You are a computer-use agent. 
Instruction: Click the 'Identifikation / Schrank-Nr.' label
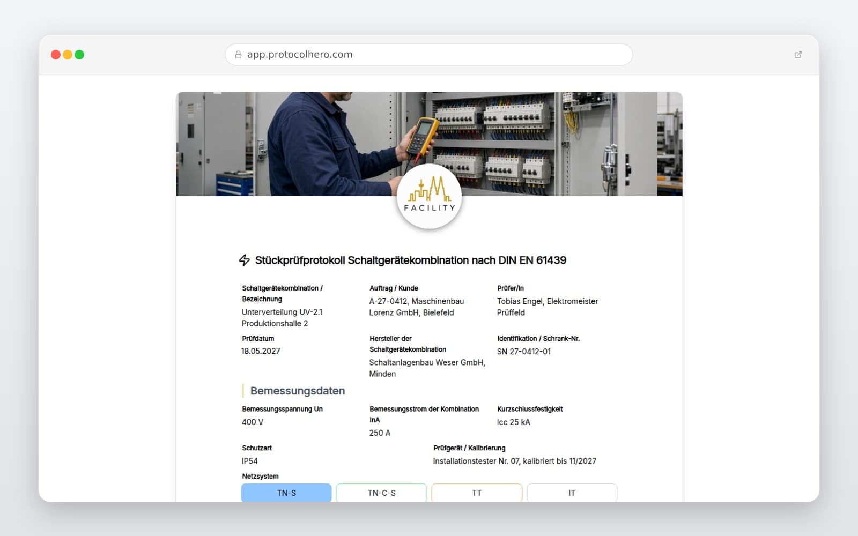(538, 339)
